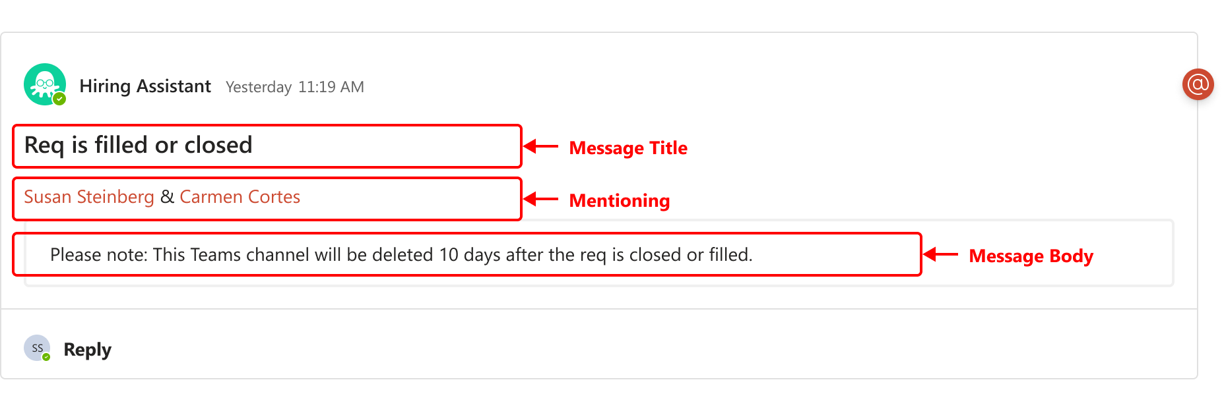The height and width of the screenshot is (411, 1224).
Task: Click the red arrow next to Mentioning
Action: pos(541,199)
